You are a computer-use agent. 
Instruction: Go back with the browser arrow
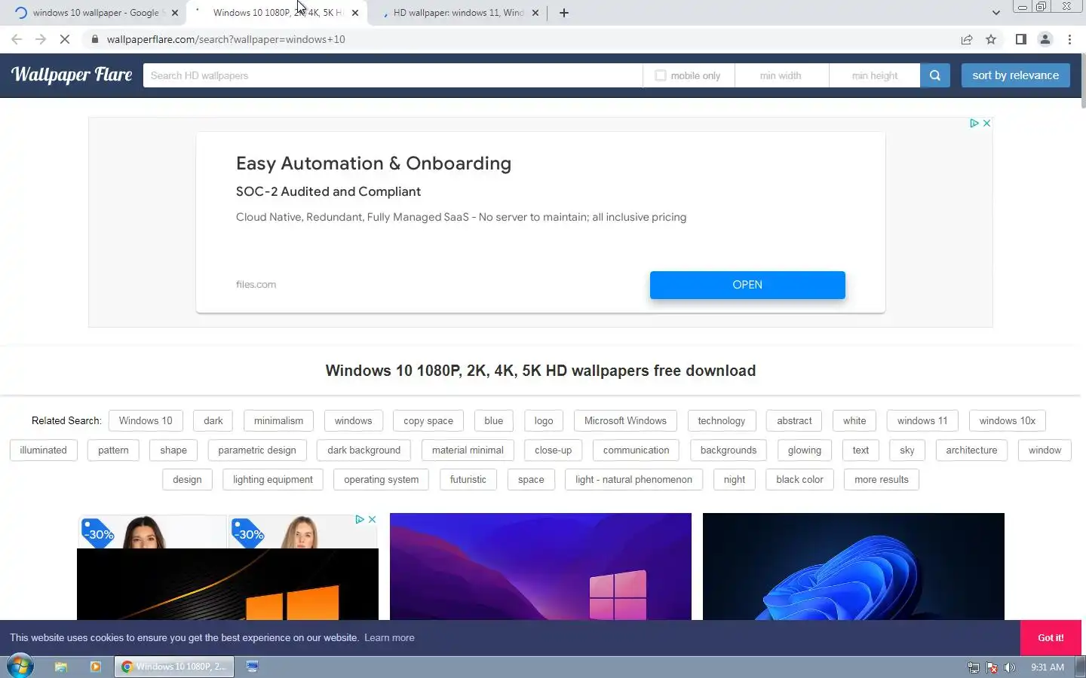point(17,39)
